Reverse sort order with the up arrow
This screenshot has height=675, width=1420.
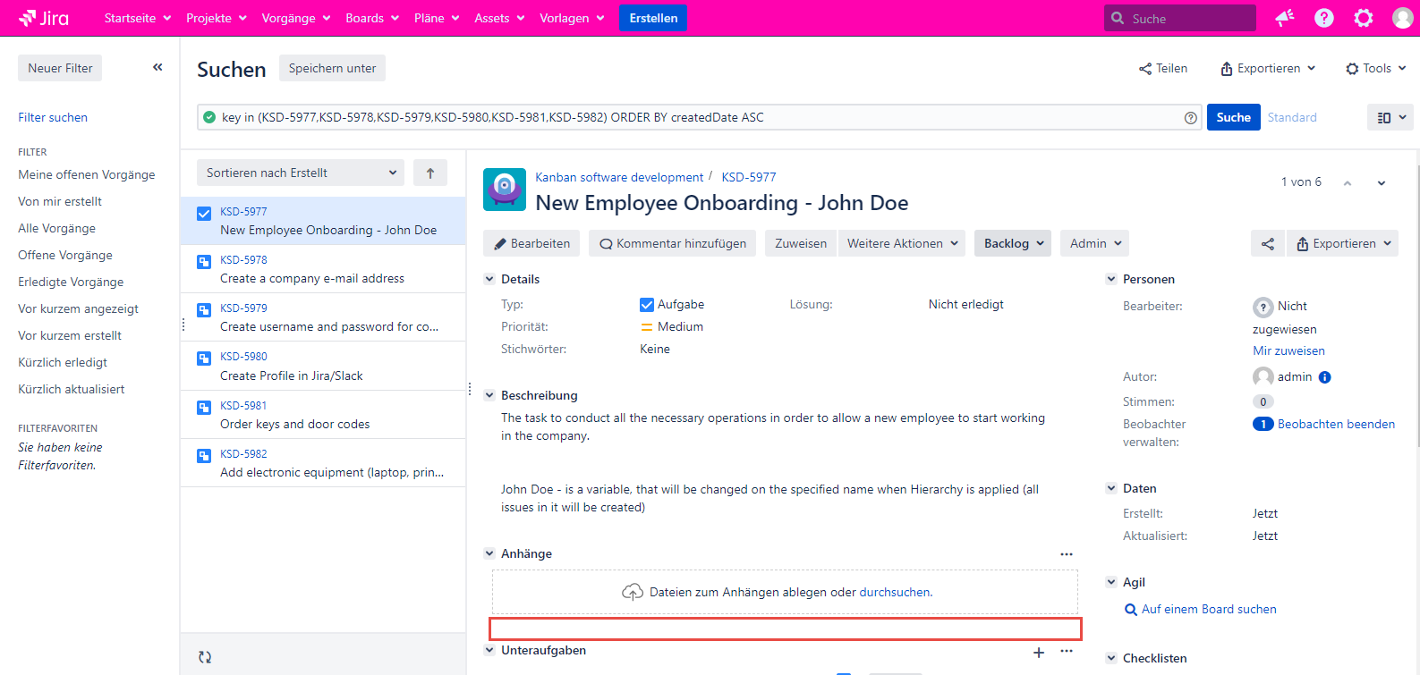click(430, 173)
